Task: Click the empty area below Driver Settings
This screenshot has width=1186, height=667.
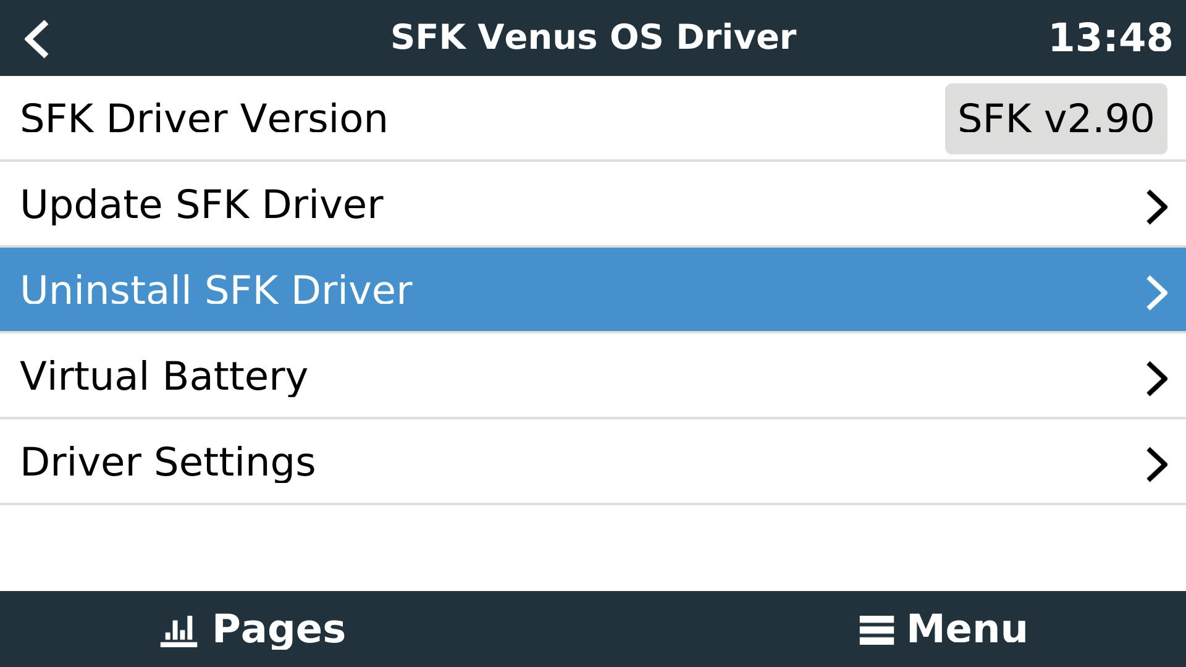Action: tap(593, 547)
